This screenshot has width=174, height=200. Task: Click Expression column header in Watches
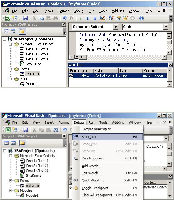click(81, 71)
